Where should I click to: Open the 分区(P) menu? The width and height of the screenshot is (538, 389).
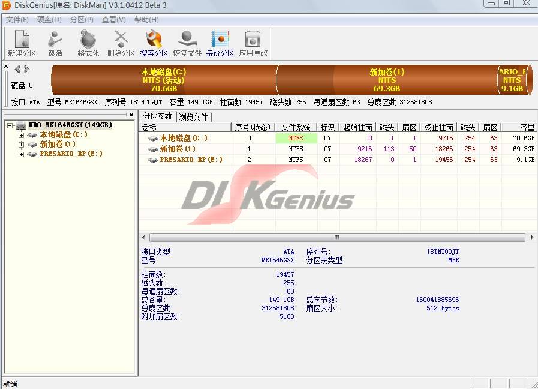tap(82, 20)
